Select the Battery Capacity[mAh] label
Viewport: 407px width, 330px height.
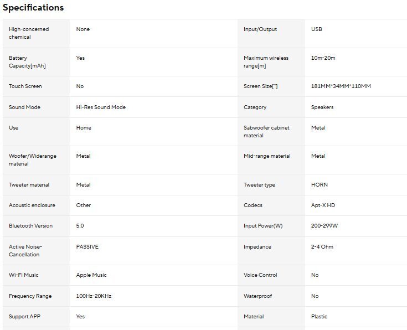[27, 62]
